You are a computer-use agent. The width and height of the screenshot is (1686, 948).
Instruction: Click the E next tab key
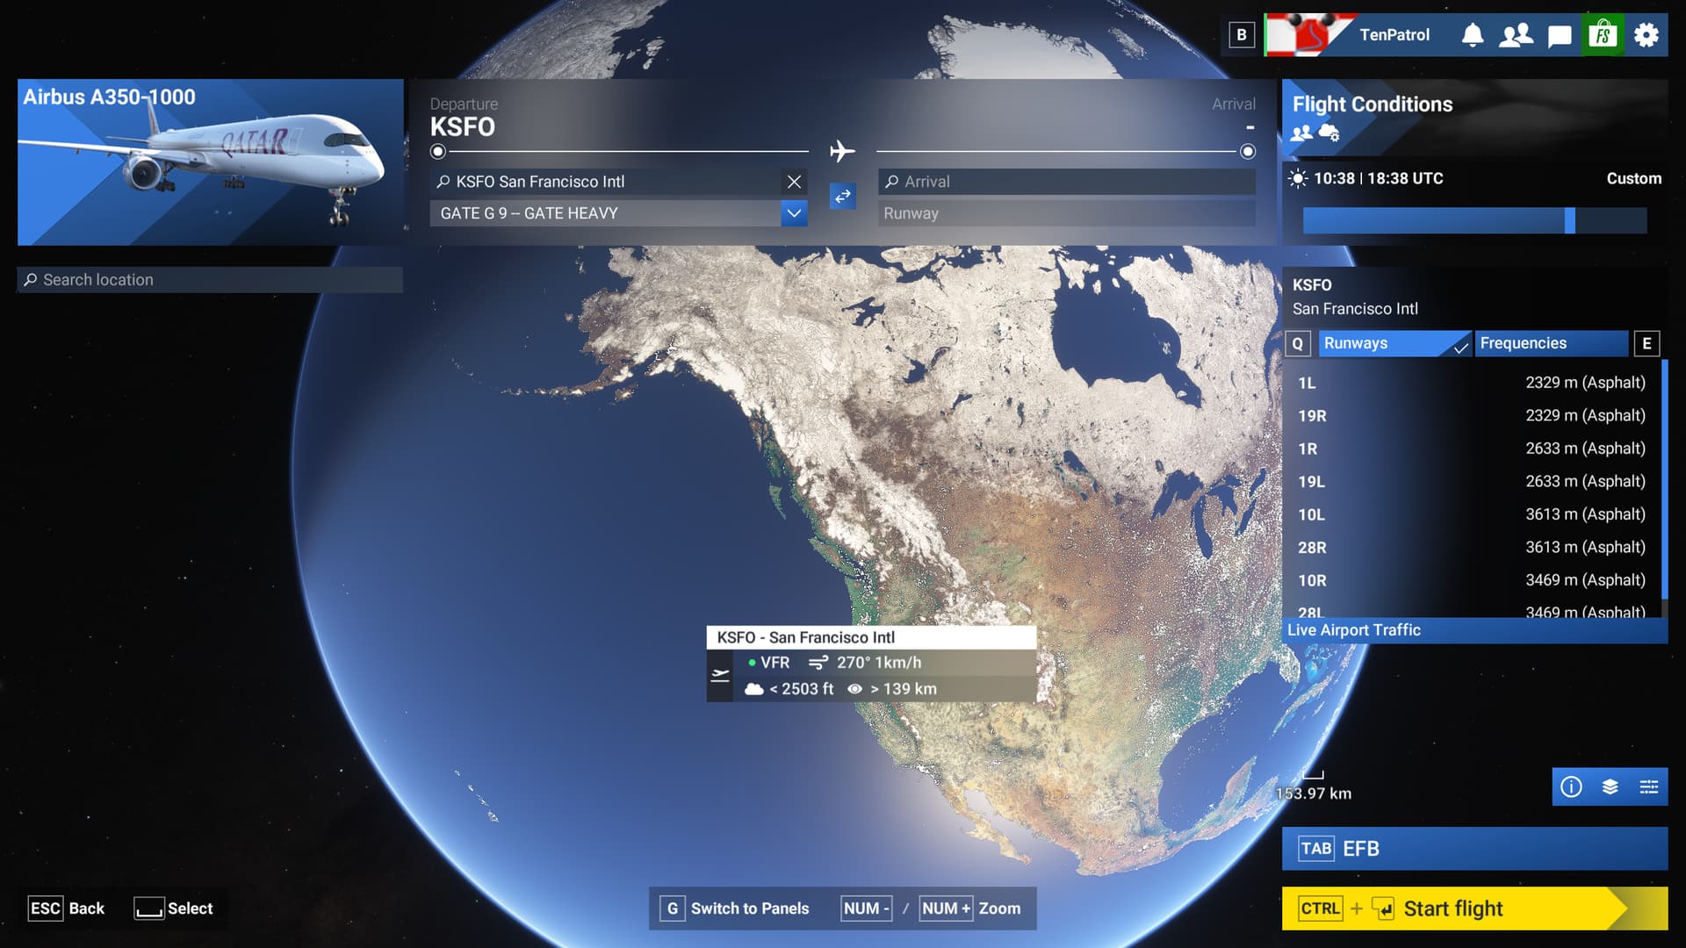(1646, 343)
